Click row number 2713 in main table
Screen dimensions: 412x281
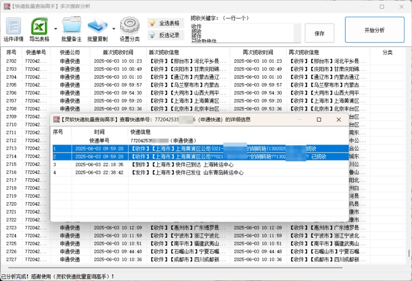click(x=11, y=148)
